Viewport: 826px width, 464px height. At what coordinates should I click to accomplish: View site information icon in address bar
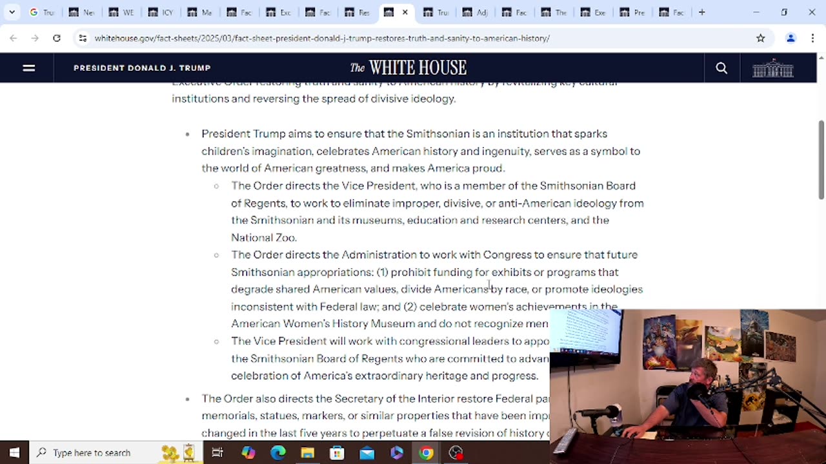coord(83,38)
